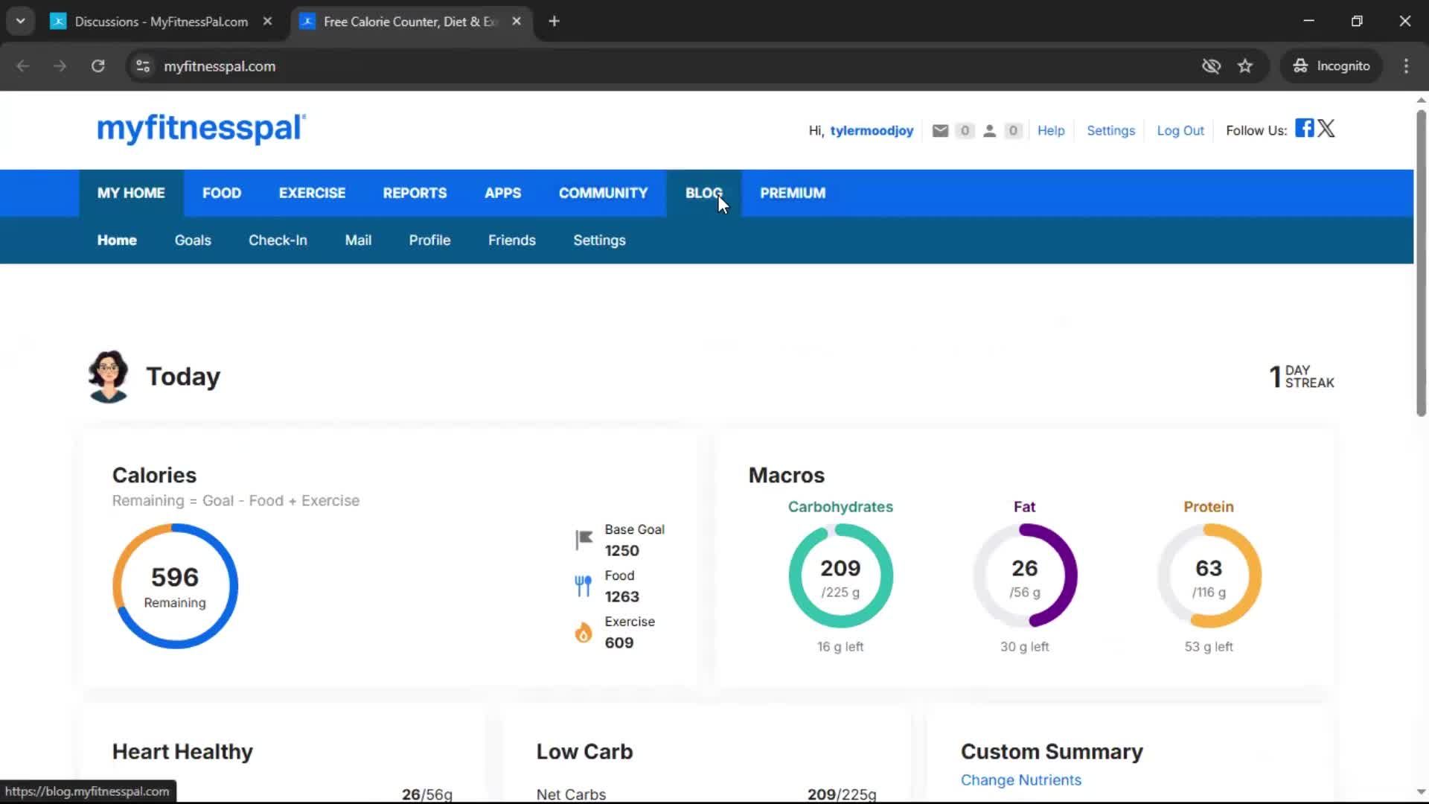Bookmark this page with the star icon
Viewport: 1429px width, 804px height.
click(x=1245, y=66)
